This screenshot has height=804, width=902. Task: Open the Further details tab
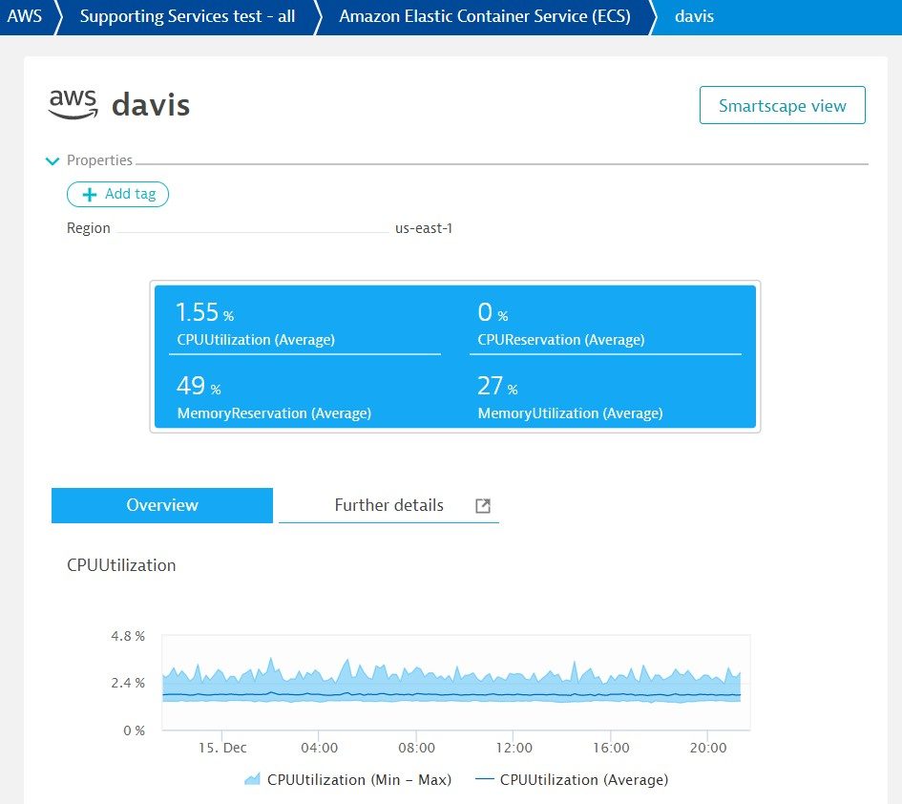(x=388, y=505)
